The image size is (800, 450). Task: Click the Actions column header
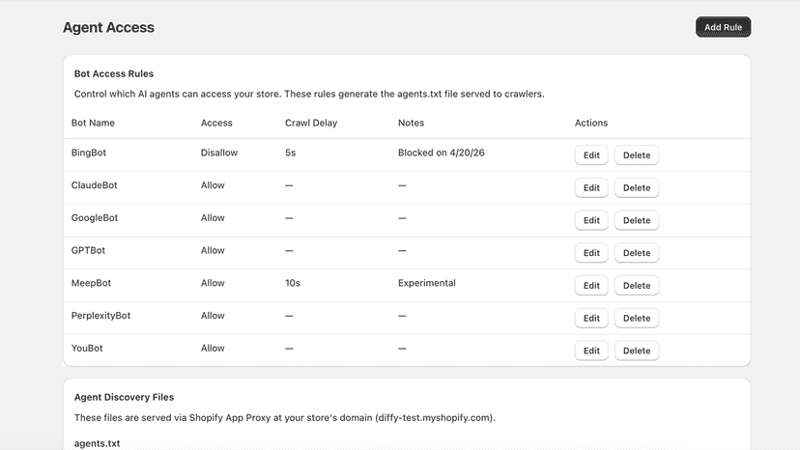591,123
